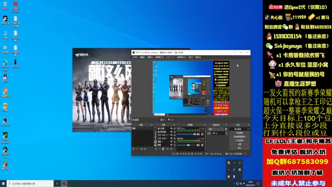Open the GeForce Experience desktop icon
332x187 pixels.
pyautogui.click(x=5, y=138)
